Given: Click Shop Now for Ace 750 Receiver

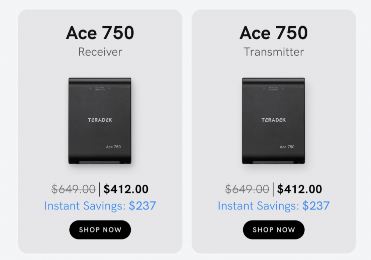Looking at the screenshot, I should pos(100,230).
